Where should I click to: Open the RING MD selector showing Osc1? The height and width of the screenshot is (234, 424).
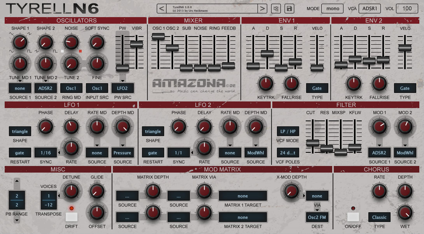coord(71,88)
